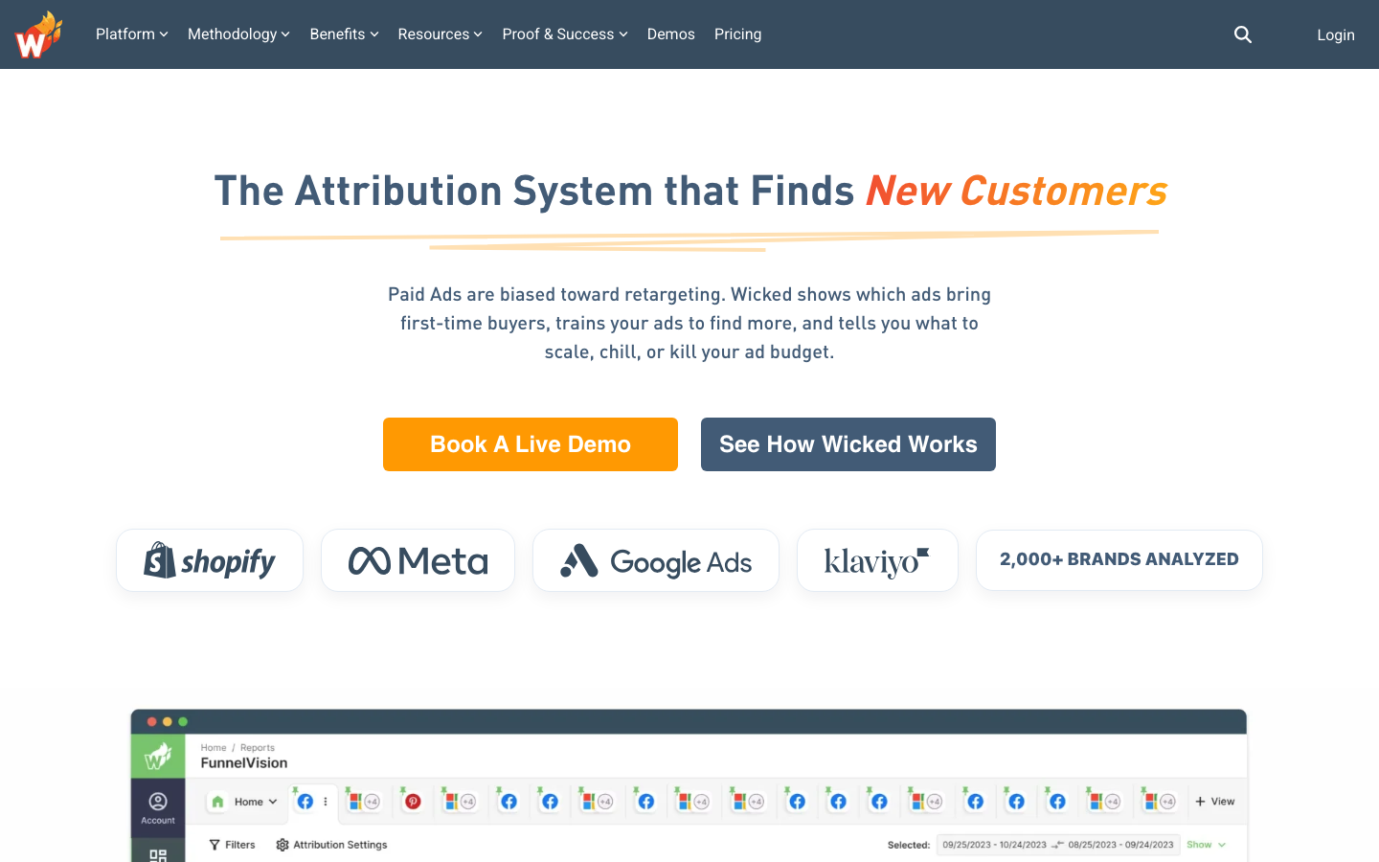This screenshot has height=862, width=1379.
Task: Expand the green Show dropdown
Action: click(1206, 845)
